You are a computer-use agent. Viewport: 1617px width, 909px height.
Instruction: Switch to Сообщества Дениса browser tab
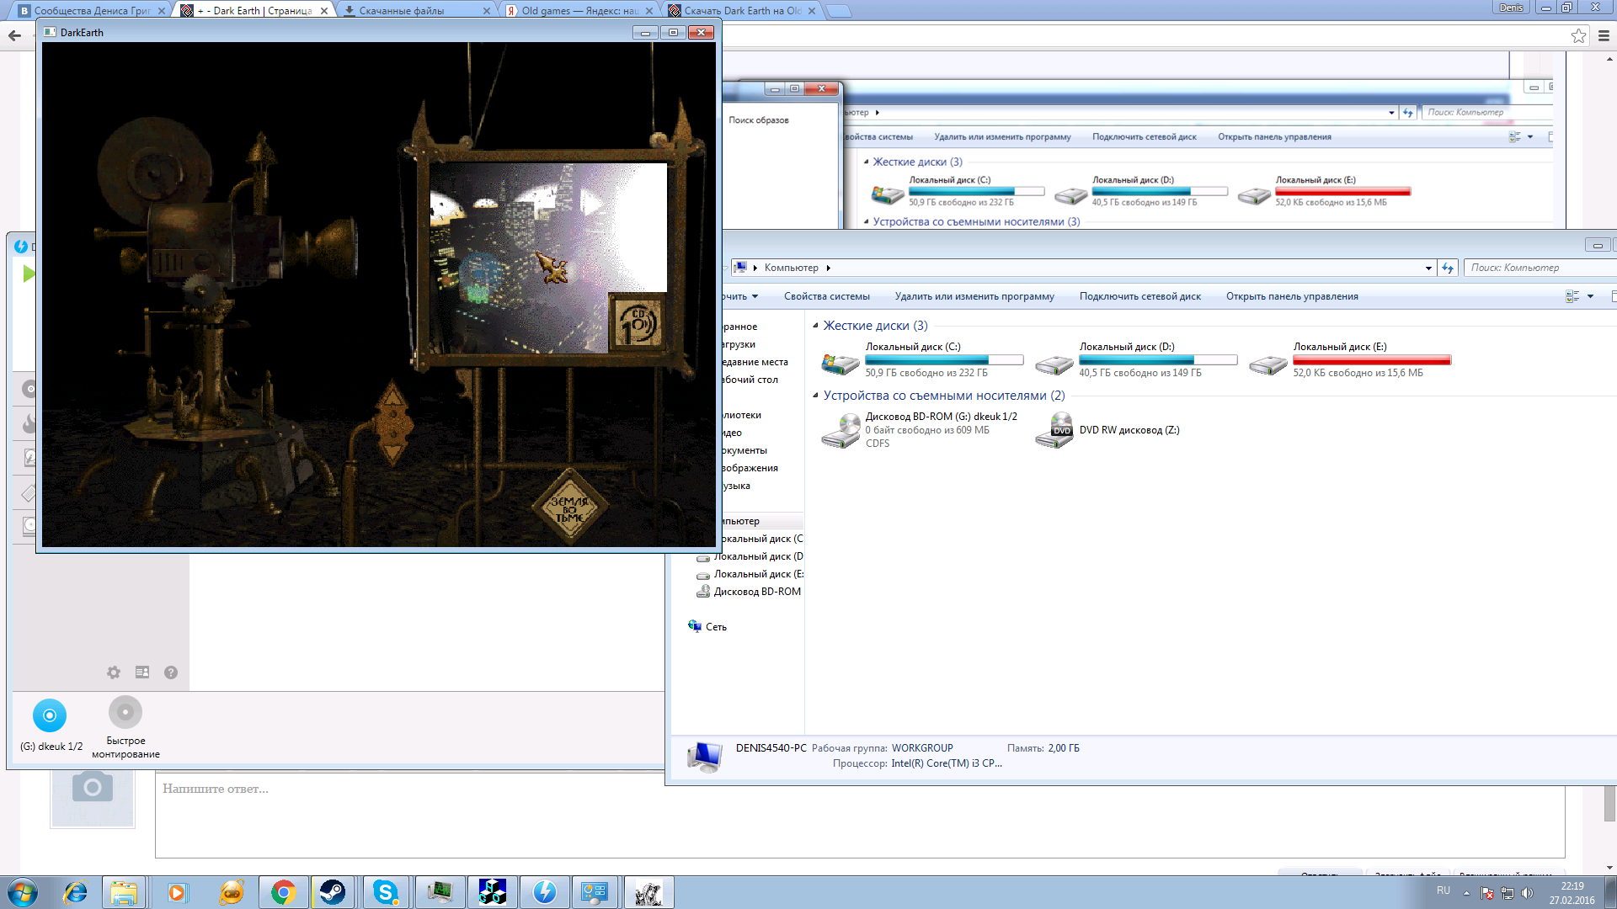(x=91, y=10)
